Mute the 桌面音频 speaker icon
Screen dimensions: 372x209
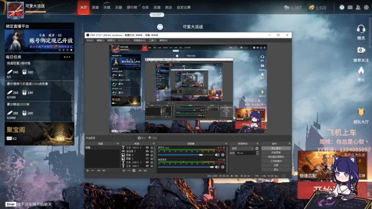217,167
